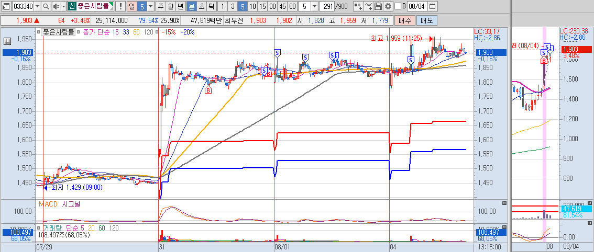The width and height of the screenshot is (594, 252).
Task: Click the green 신 badge next to stock name
Action: click(72, 6)
